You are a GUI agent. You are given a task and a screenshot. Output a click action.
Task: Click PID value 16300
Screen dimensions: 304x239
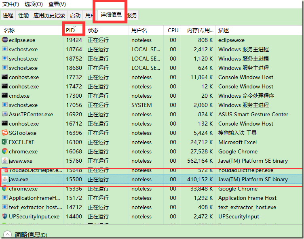(74, 142)
